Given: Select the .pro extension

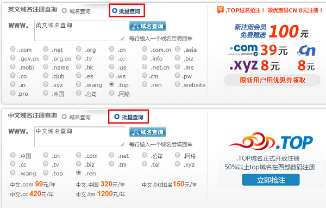Looking at the screenshot, I should [12, 93].
